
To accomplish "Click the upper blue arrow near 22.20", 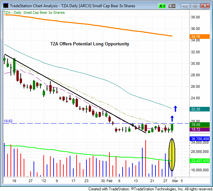I will pyautogui.click(x=176, y=108).
